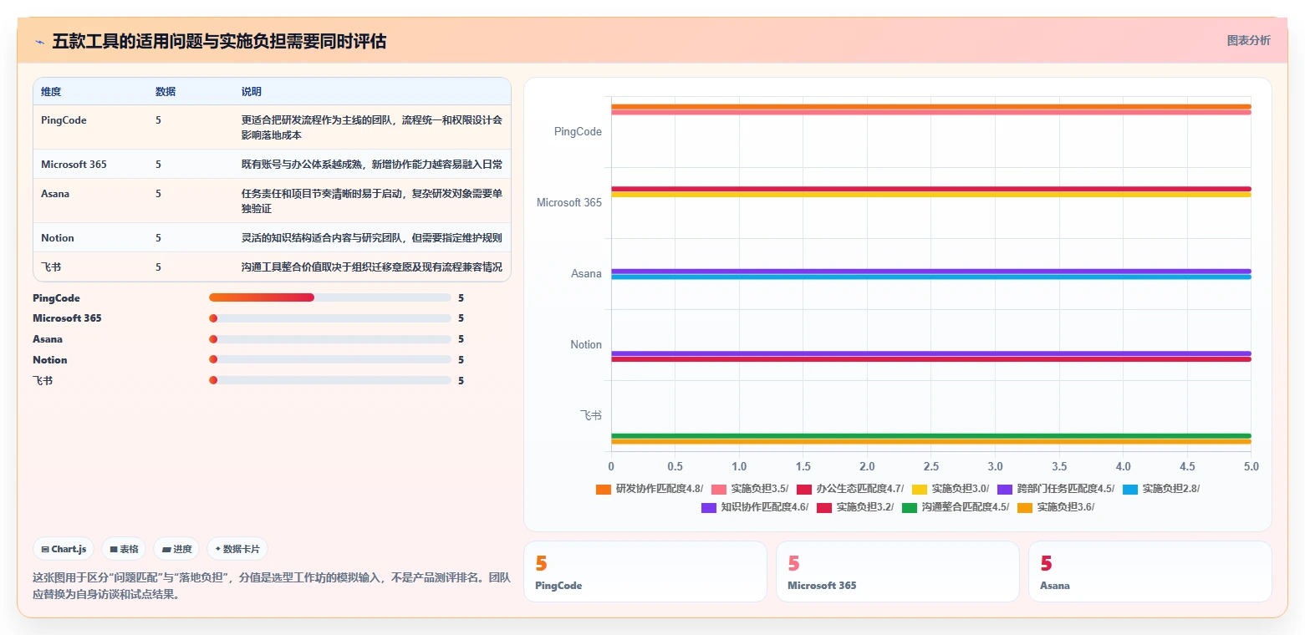This screenshot has width=1305, height=635.
Task: Toggle the 知识协作匹配度4.6/ legend item
Action: (x=755, y=507)
